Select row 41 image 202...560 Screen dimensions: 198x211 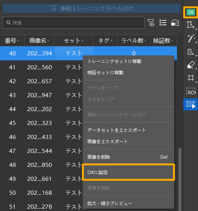[x=40, y=67]
